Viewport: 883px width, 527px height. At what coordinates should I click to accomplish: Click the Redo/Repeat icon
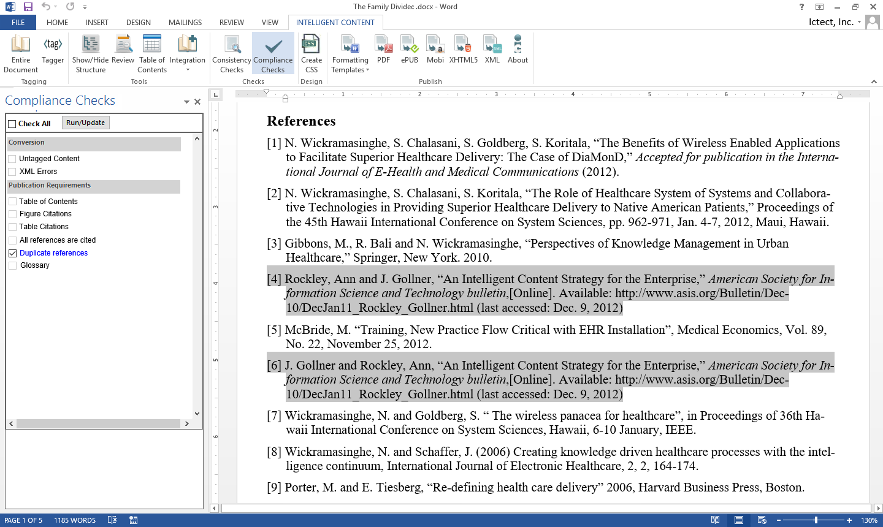point(70,7)
